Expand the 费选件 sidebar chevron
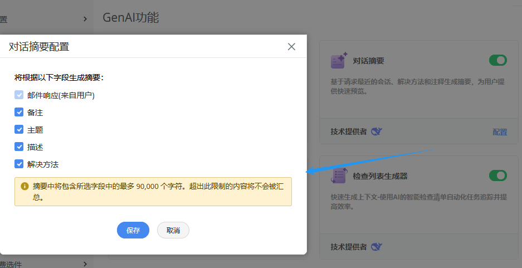Screen dimensions: 522x268 tap(85, 264)
